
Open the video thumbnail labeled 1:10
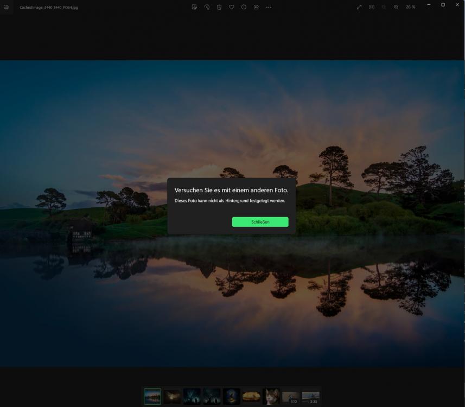pos(291,397)
